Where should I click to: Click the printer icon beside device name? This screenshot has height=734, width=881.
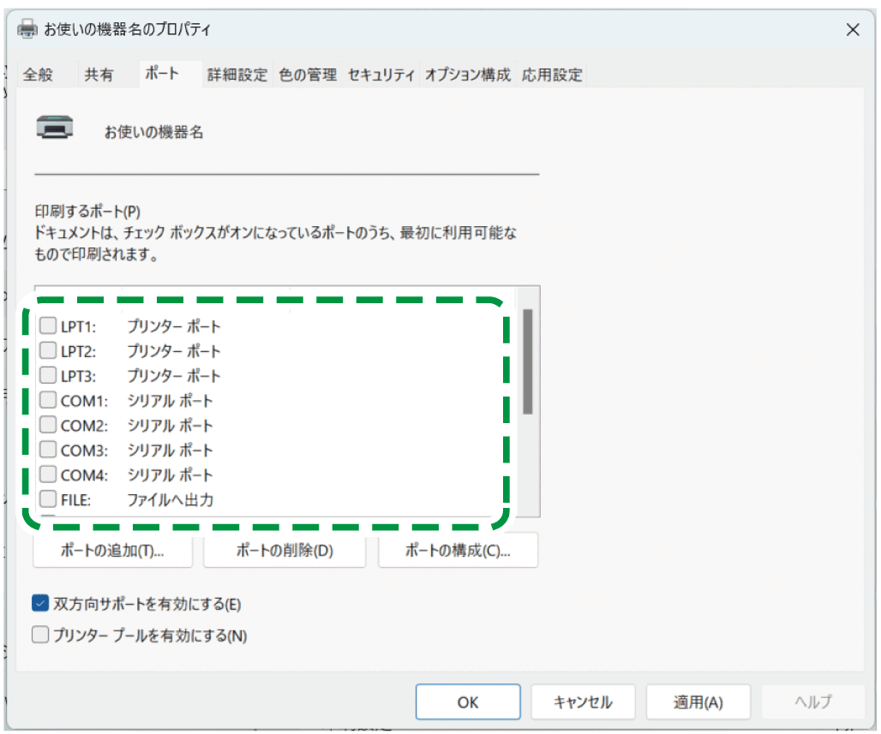click(x=55, y=128)
